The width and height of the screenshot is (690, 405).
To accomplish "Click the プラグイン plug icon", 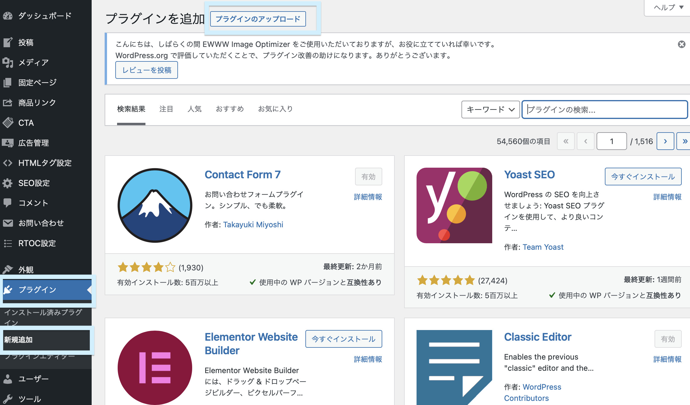I will coord(8,290).
